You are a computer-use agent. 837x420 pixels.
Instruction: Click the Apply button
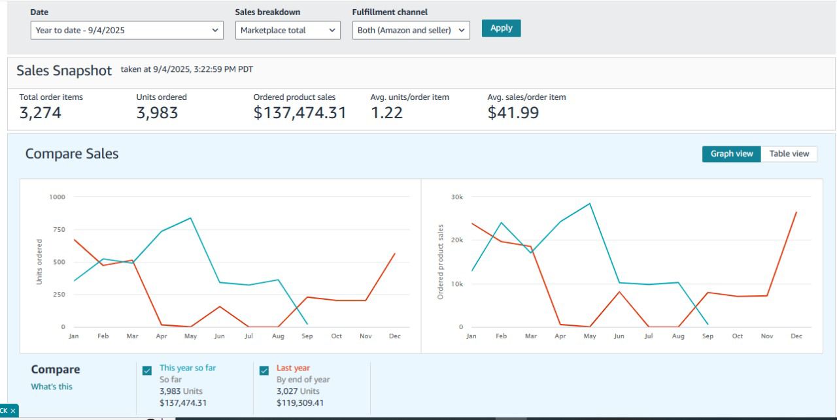point(501,28)
